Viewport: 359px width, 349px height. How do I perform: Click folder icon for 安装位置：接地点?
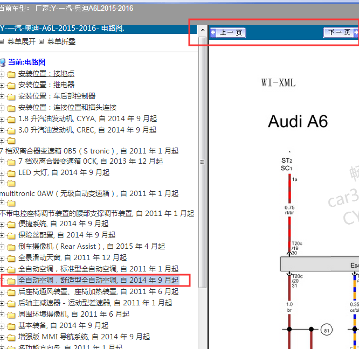pos(11,74)
